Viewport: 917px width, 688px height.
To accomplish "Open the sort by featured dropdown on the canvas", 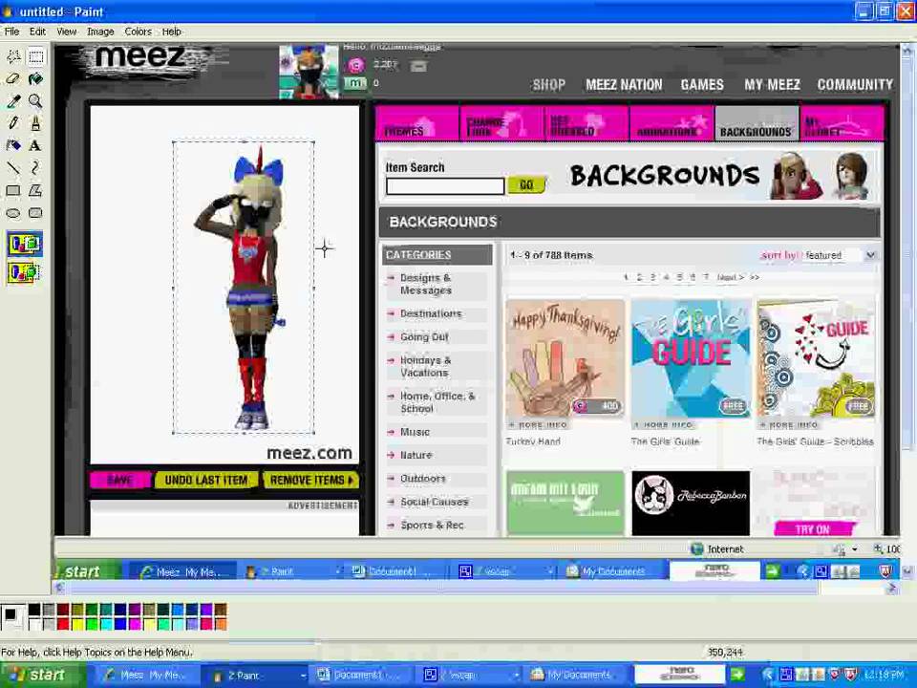I will pyautogui.click(x=870, y=255).
